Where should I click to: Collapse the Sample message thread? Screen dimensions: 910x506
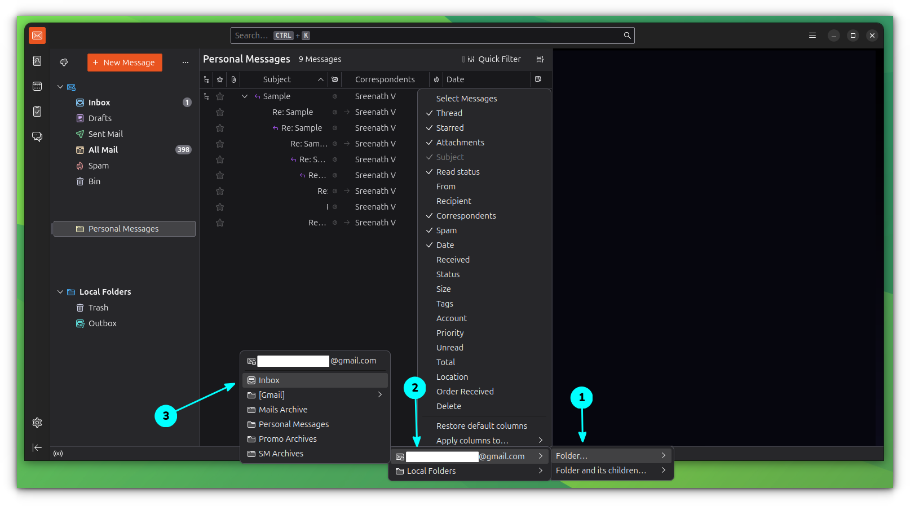(x=245, y=96)
